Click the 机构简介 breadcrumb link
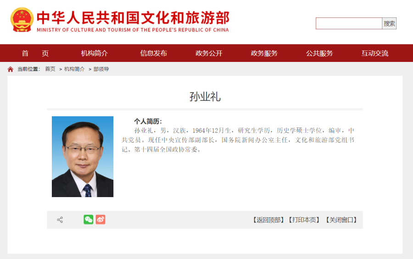 pos(74,69)
